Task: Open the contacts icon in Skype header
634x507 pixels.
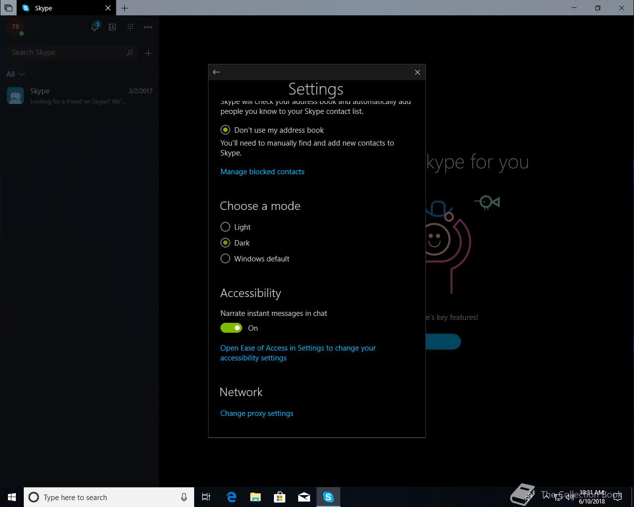Action: point(112,27)
